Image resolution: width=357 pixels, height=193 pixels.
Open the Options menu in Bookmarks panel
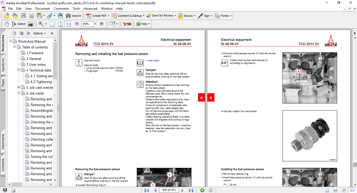38,33
